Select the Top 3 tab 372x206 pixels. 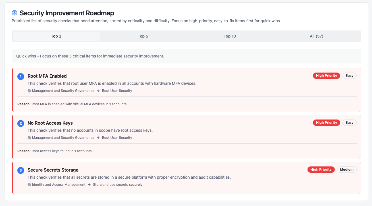pyautogui.click(x=56, y=36)
